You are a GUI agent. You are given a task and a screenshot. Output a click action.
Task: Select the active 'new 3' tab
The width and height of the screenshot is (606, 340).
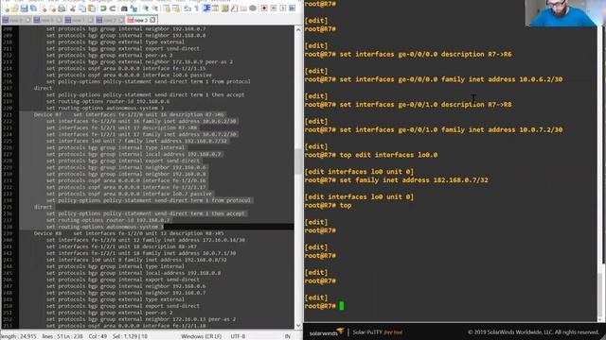click(141, 20)
